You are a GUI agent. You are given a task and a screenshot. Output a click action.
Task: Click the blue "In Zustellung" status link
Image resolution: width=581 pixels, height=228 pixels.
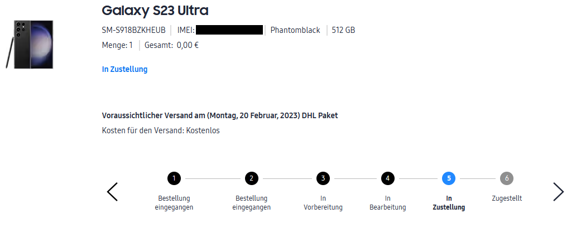tap(124, 70)
